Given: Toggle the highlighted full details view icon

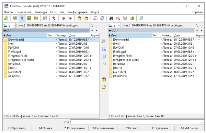Looking at the screenshot, I should tap(22, 18).
